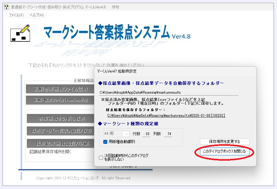Image resolution: width=277 pixels, height=189 pixels.
Task: Open the ファイル(F) menu
Action: [x=16, y=15]
